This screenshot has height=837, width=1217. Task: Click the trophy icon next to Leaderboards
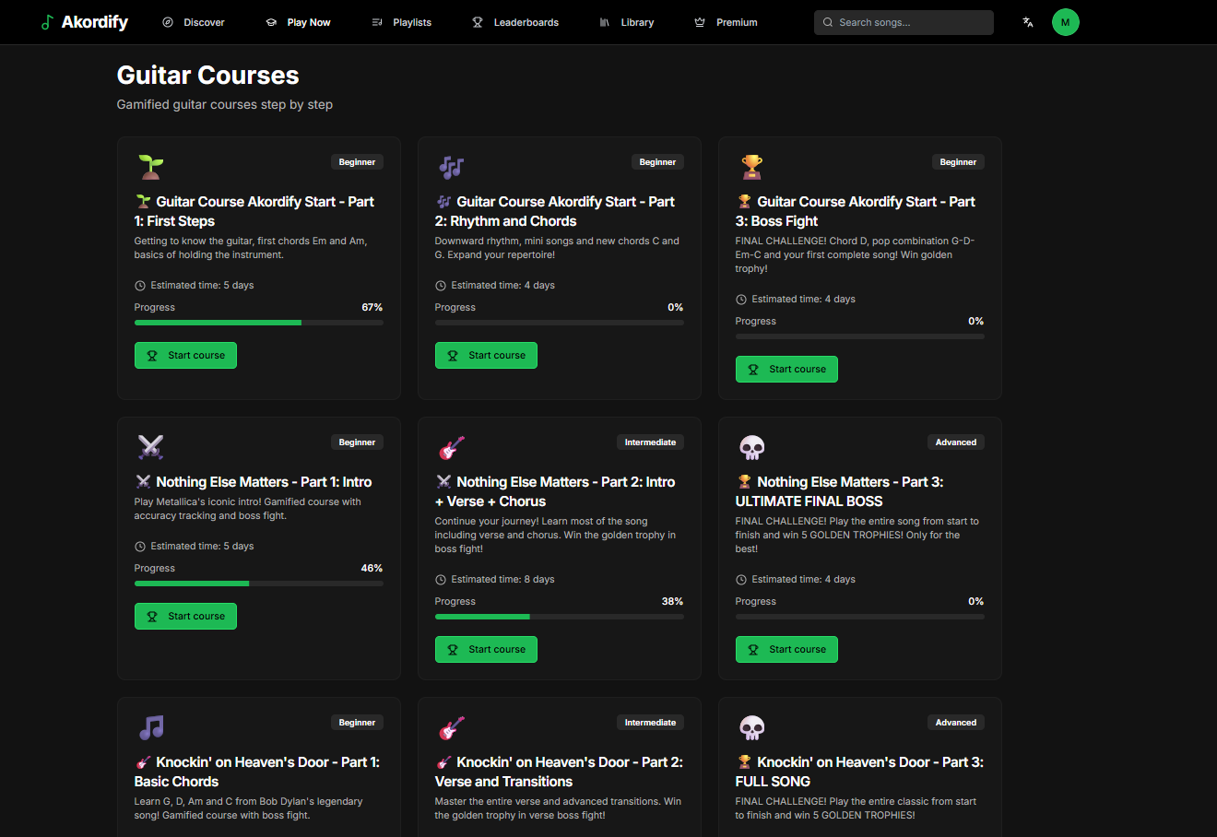coord(478,22)
